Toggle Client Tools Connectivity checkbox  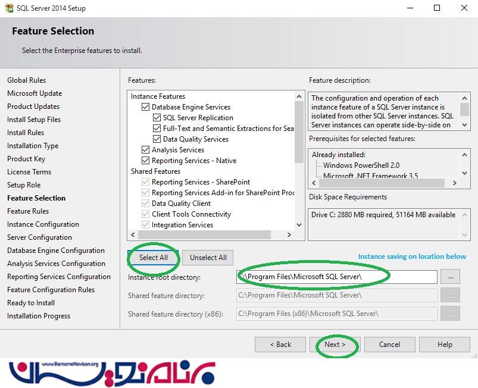tap(145, 214)
